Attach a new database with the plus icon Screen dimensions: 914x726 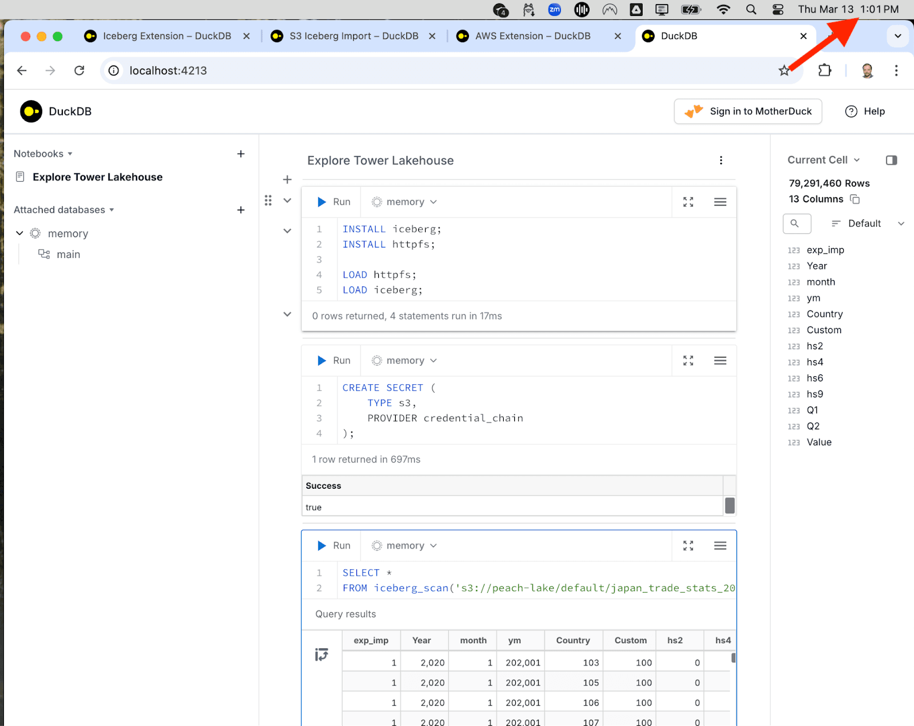coord(241,210)
